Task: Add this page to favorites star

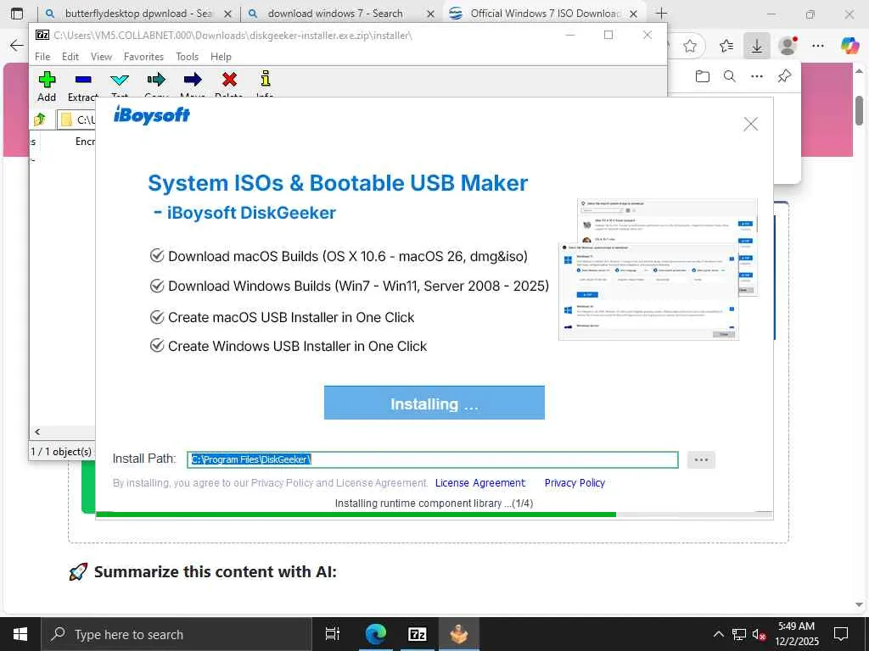Action: pos(689,46)
